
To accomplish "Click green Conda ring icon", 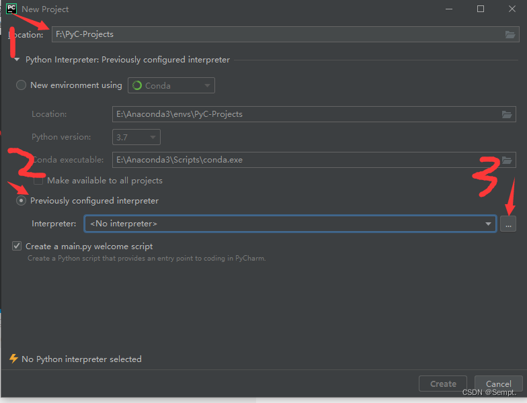I will (137, 86).
